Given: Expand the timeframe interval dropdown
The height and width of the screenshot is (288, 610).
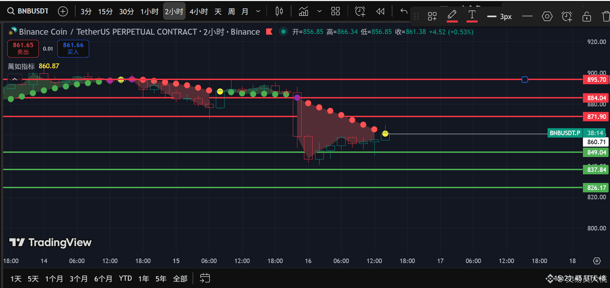Looking at the screenshot, I should pyautogui.click(x=258, y=11).
